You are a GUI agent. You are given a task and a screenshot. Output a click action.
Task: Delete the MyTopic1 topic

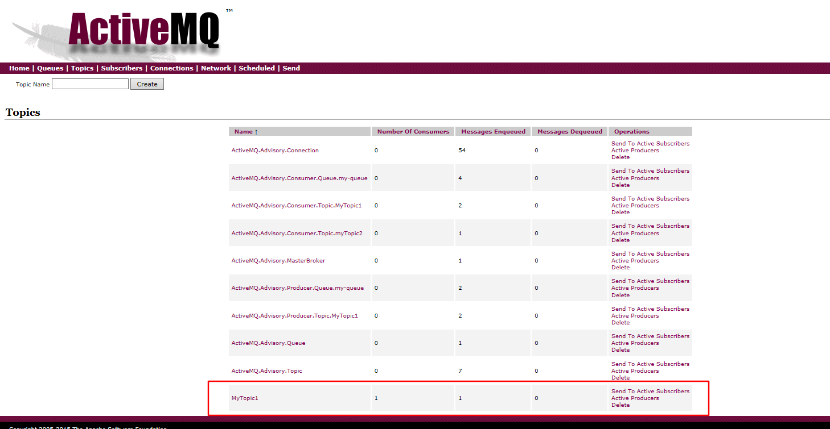tap(621, 405)
